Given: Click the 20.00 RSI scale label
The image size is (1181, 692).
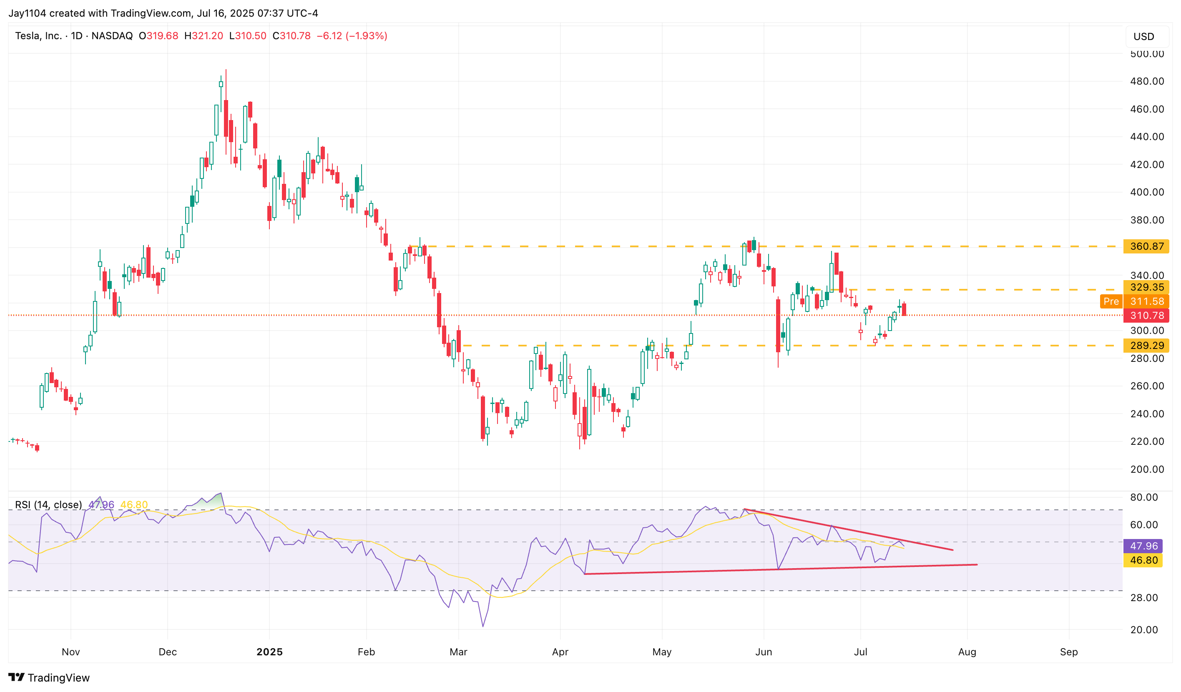Looking at the screenshot, I should 1144,630.
